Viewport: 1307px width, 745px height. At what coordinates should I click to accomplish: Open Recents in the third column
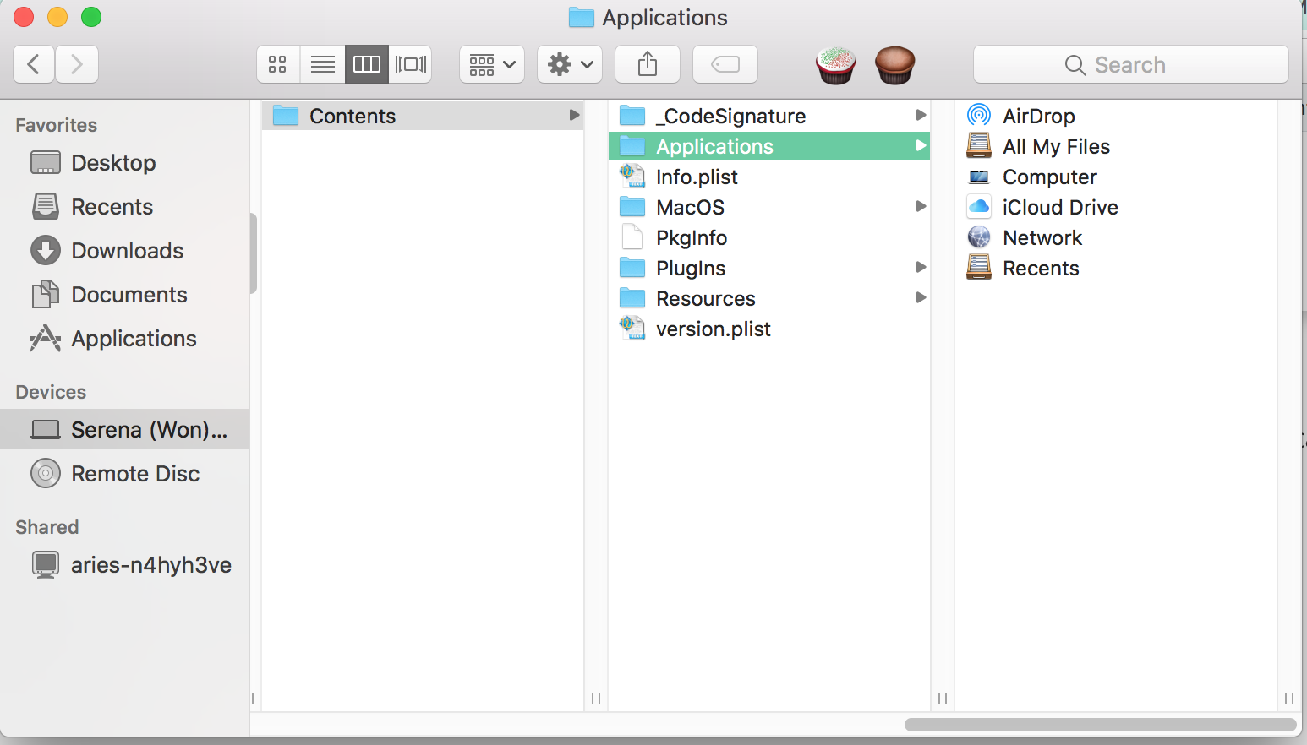[x=1116, y=268]
